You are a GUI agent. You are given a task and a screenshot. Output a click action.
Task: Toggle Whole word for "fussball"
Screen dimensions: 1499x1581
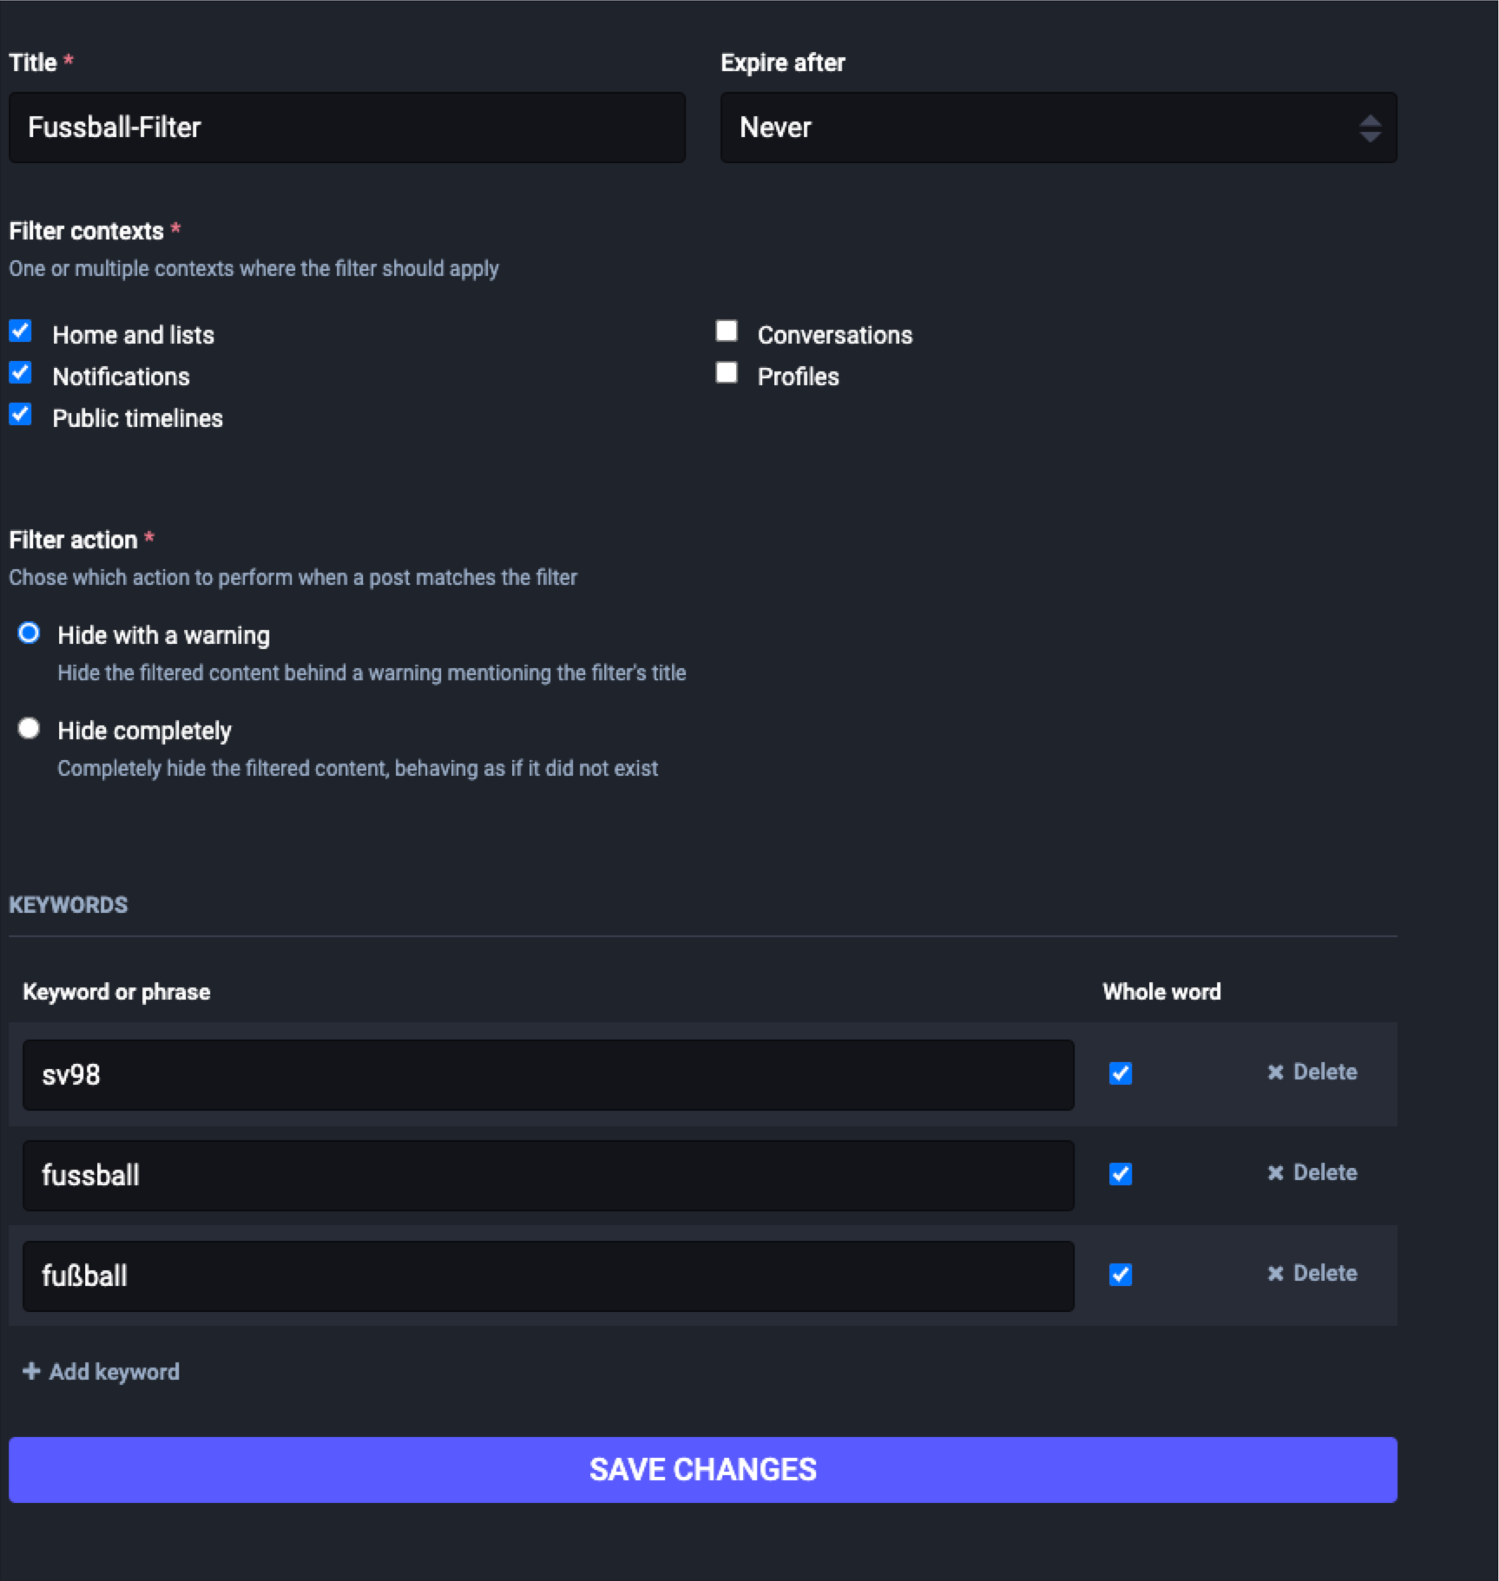[1121, 1175]
